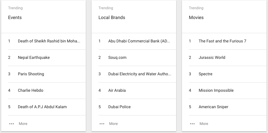Viewport: 268px width, 133px height.
Task: Expand More in the Events card
Action: [23, 123]
